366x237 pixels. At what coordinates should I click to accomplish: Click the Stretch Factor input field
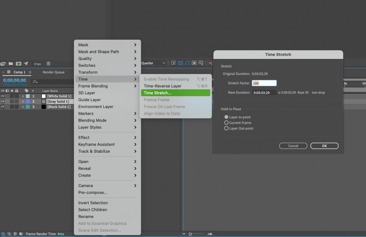click(264, 83)
